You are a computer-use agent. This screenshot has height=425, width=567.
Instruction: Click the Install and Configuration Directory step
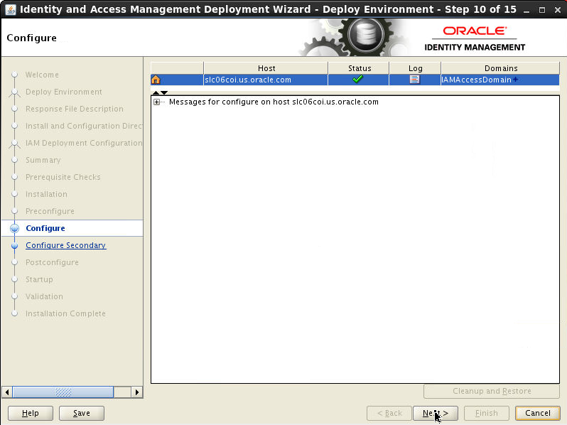[84, 126]
